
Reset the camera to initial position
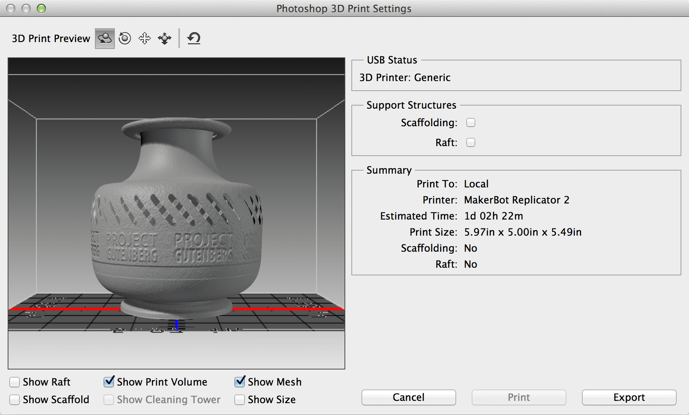pos(194,38)
